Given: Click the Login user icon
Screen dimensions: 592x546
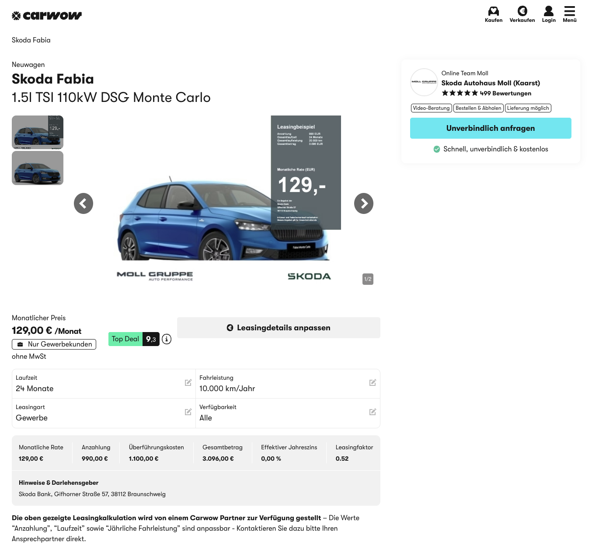Looking at the screenshot, I should [x=549, y=11].
